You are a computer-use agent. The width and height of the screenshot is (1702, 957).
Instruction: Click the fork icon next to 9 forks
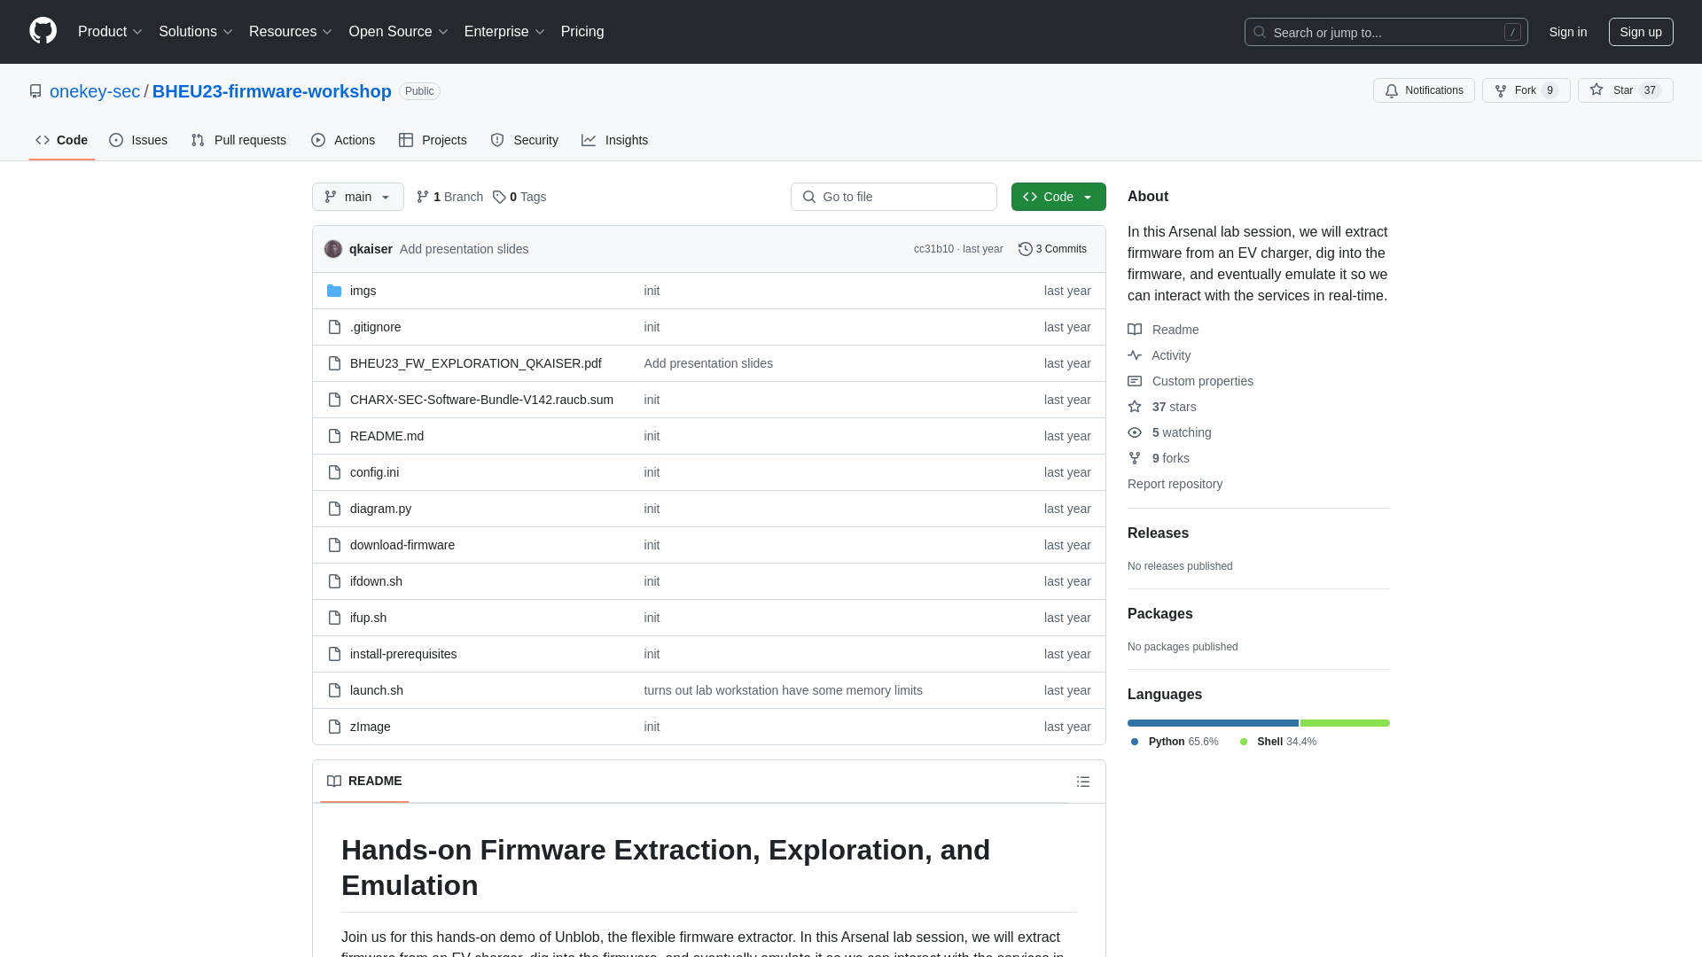(1135, 458)
